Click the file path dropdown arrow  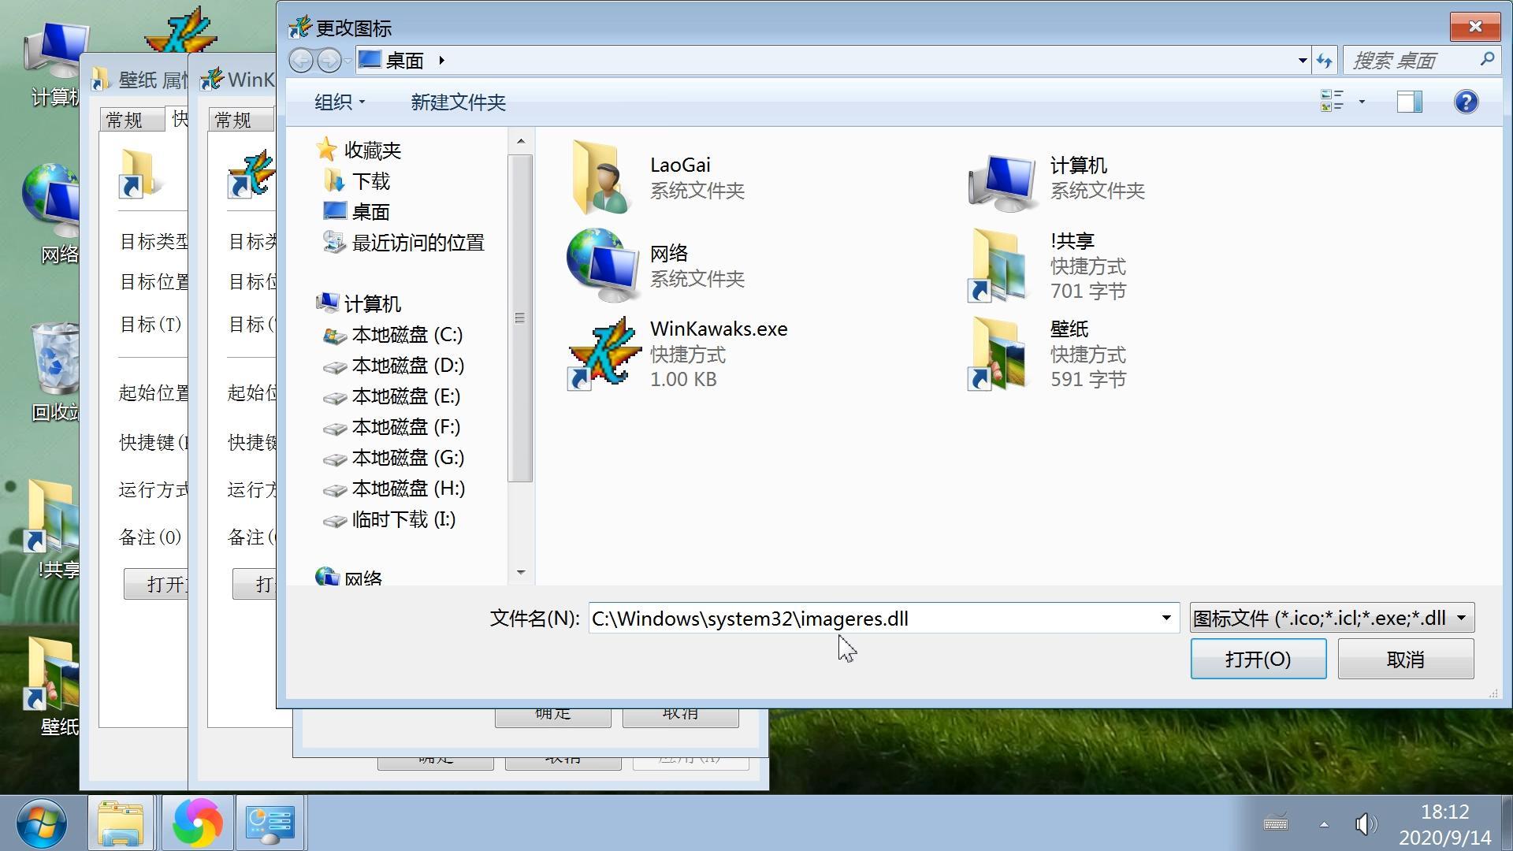click(x=1166, y=617)
